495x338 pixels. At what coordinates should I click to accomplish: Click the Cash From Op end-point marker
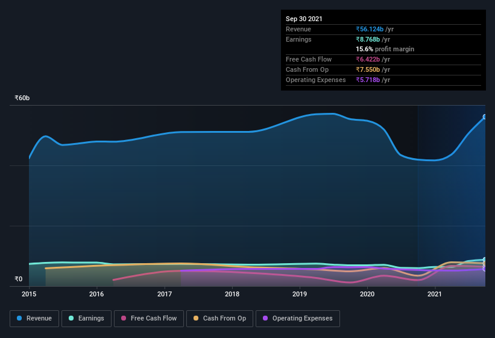point(485,263)
